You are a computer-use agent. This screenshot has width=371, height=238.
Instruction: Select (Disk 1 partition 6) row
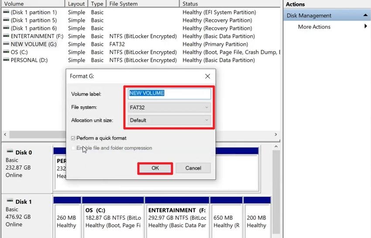pos(141,28)
